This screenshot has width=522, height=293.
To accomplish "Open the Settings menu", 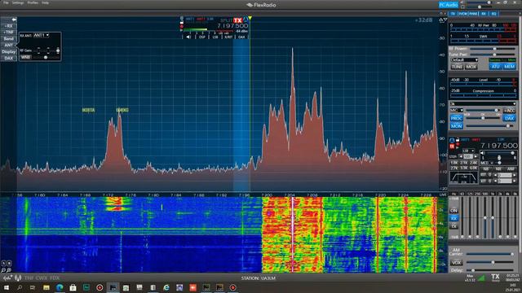I will 18,2.
